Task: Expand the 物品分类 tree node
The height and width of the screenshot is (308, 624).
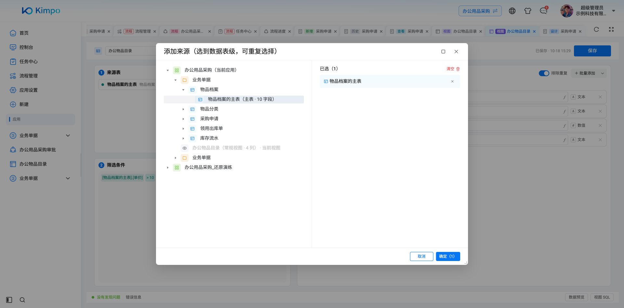Action: 183,109
